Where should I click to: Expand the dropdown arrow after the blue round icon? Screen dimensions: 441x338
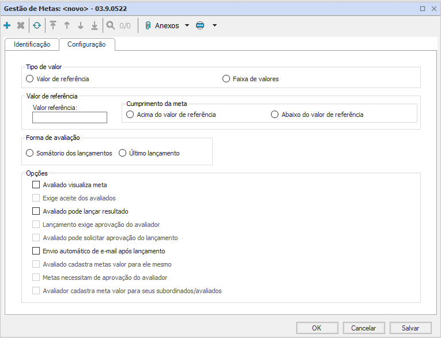click(214, 26)
